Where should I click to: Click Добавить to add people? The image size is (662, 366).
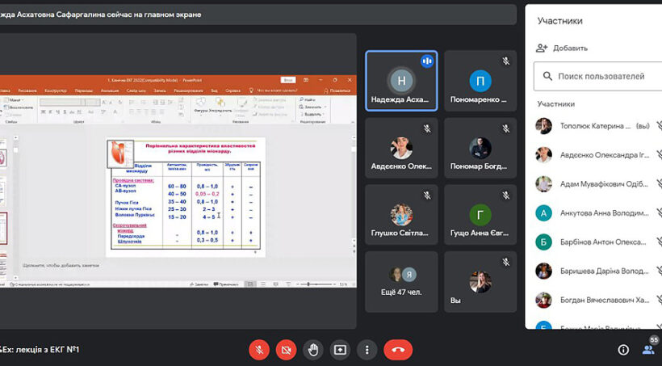tap(562, 48)
